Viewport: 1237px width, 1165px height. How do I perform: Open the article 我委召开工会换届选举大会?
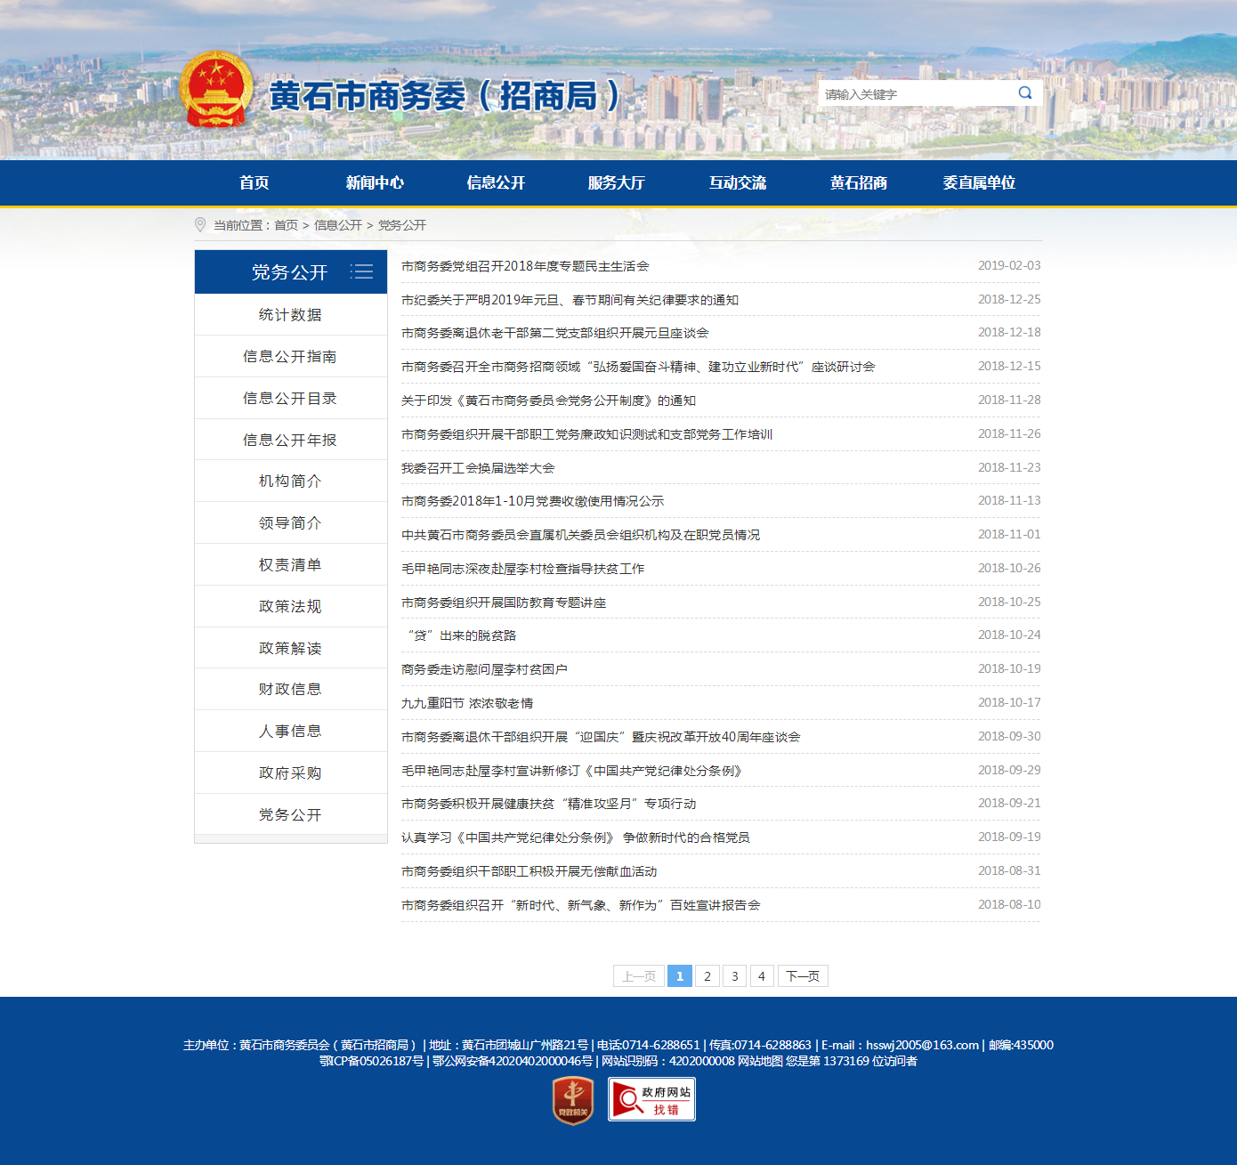tap(478, 468)
